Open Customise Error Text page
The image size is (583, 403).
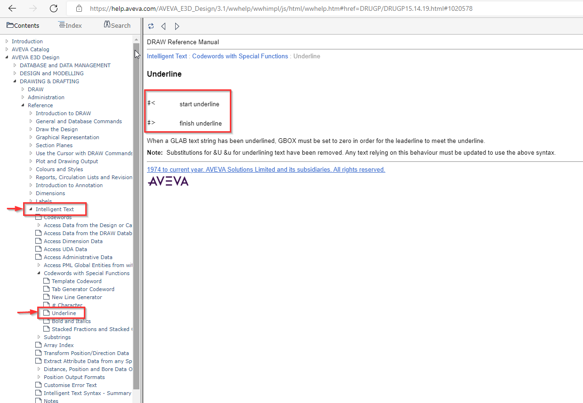click(70, 385)
